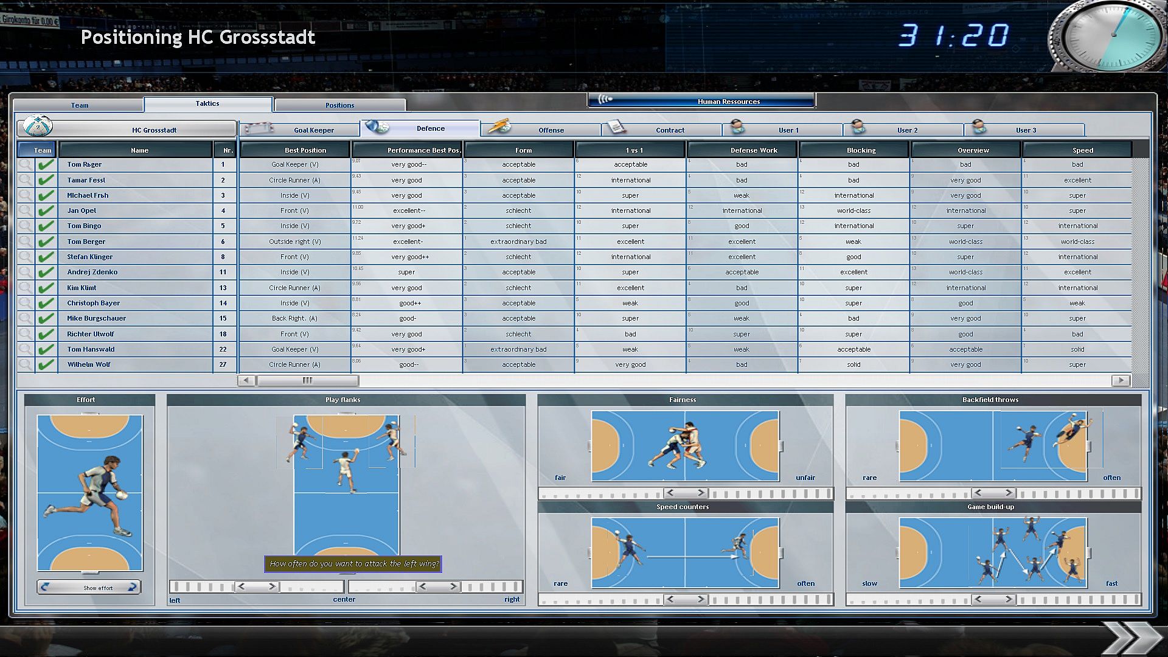Uncheck team checkmark for Wilhelm Wolf
The height and width of the screenshot is (657, 1168).
tap(46, 364)
